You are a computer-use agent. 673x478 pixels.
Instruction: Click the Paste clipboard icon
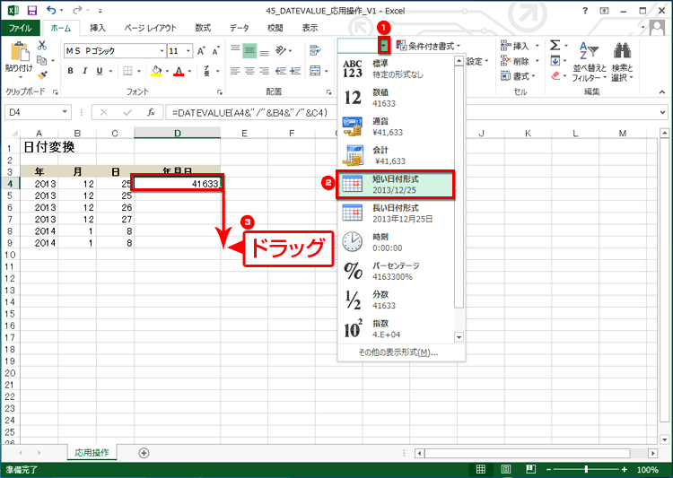pyautogui.click(x=20, y=51)
